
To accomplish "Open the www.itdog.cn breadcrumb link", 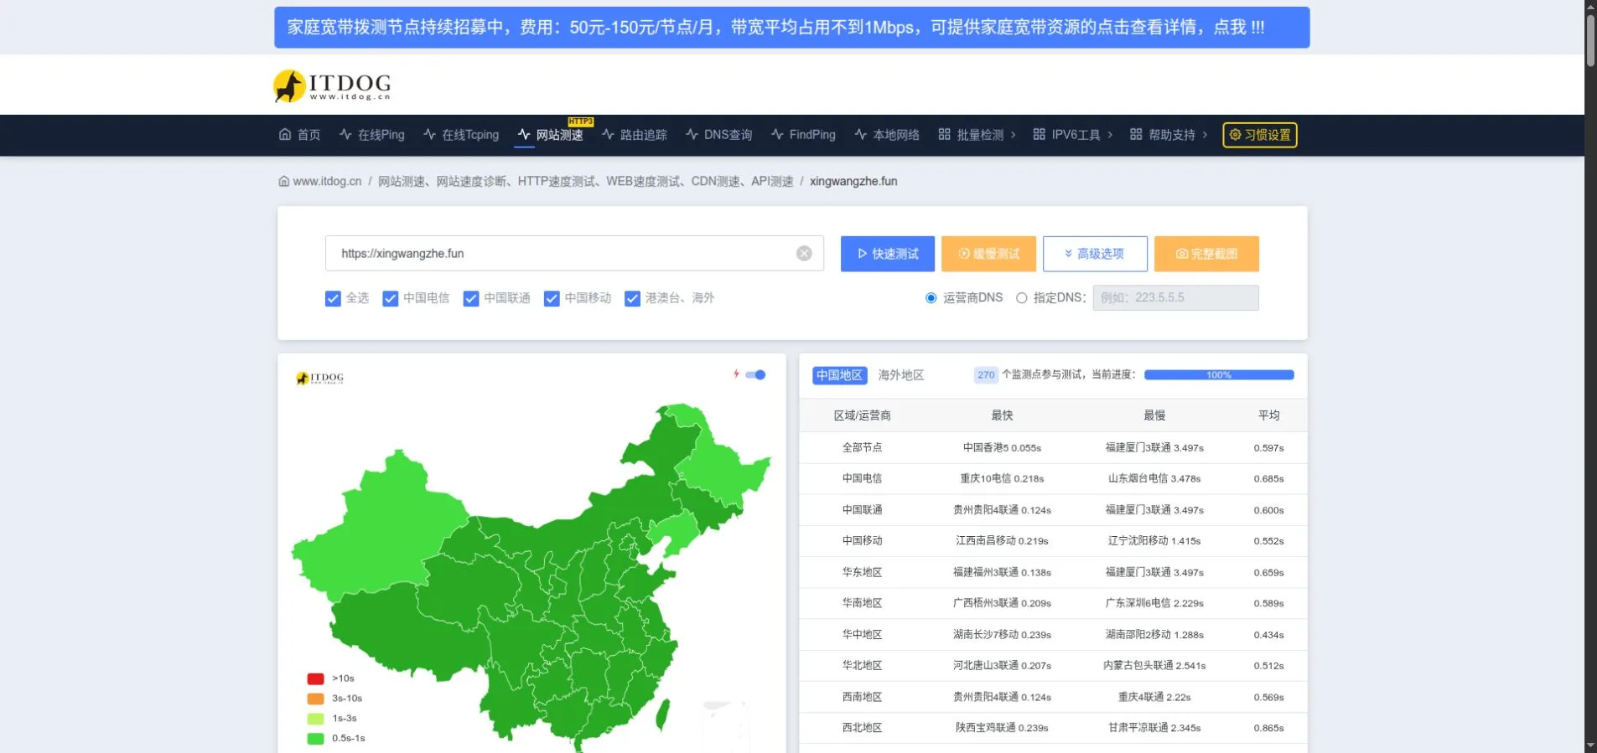I will coord(327,181).
